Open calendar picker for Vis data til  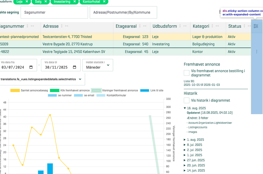tap(75, 67)
